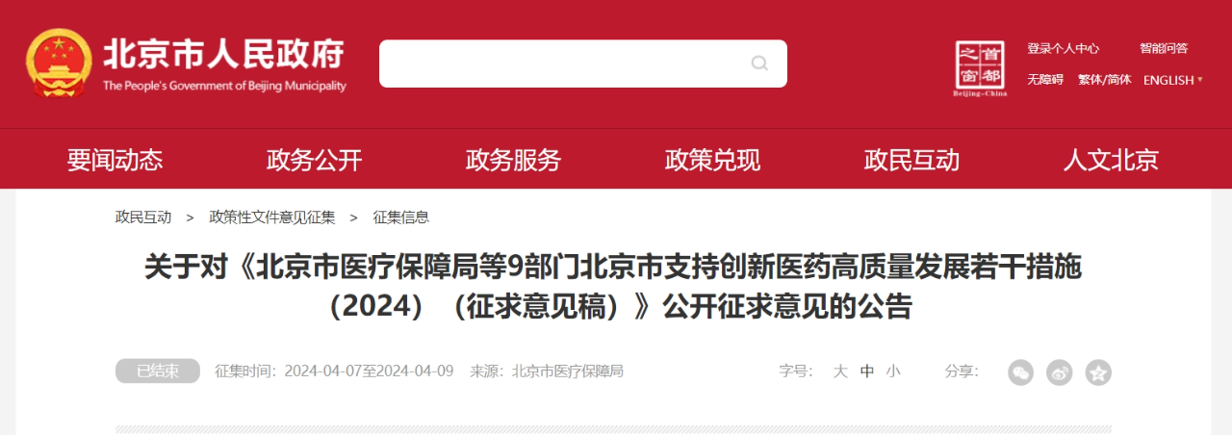This screenshot has width=1232, height=435.
Task: Open the 政务服务 menu
Action: coord(513,161)
